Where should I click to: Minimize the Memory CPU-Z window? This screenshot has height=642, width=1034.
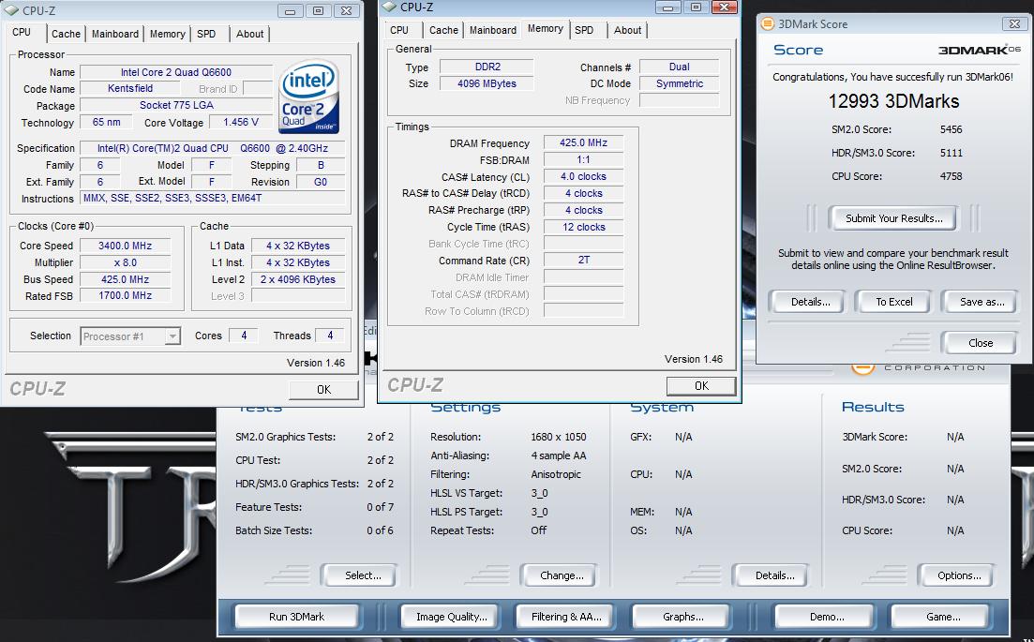668,7
